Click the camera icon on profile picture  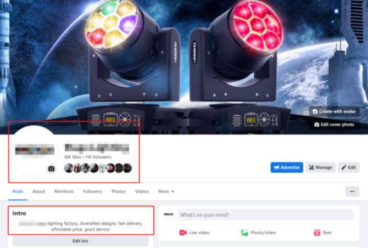point(52,168)
